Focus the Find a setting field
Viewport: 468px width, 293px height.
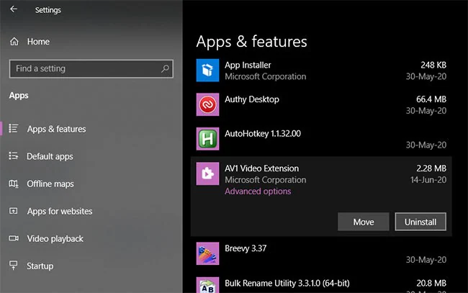tap(91, 68)
